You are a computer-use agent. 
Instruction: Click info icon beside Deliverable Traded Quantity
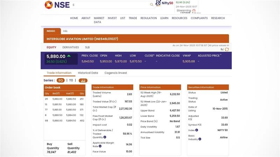coord(105,137)
